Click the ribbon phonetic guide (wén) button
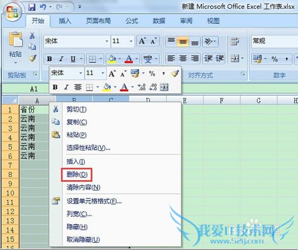298x250 pixels. click(x=148, y=59)
